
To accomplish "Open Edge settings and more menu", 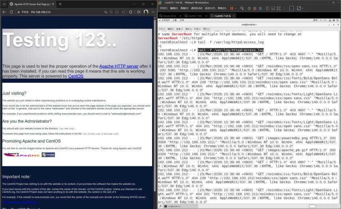I will click(153, 12).
